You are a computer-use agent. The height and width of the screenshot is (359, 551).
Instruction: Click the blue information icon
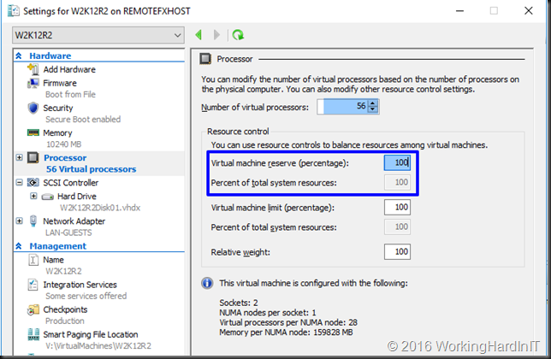click(207, 283)
